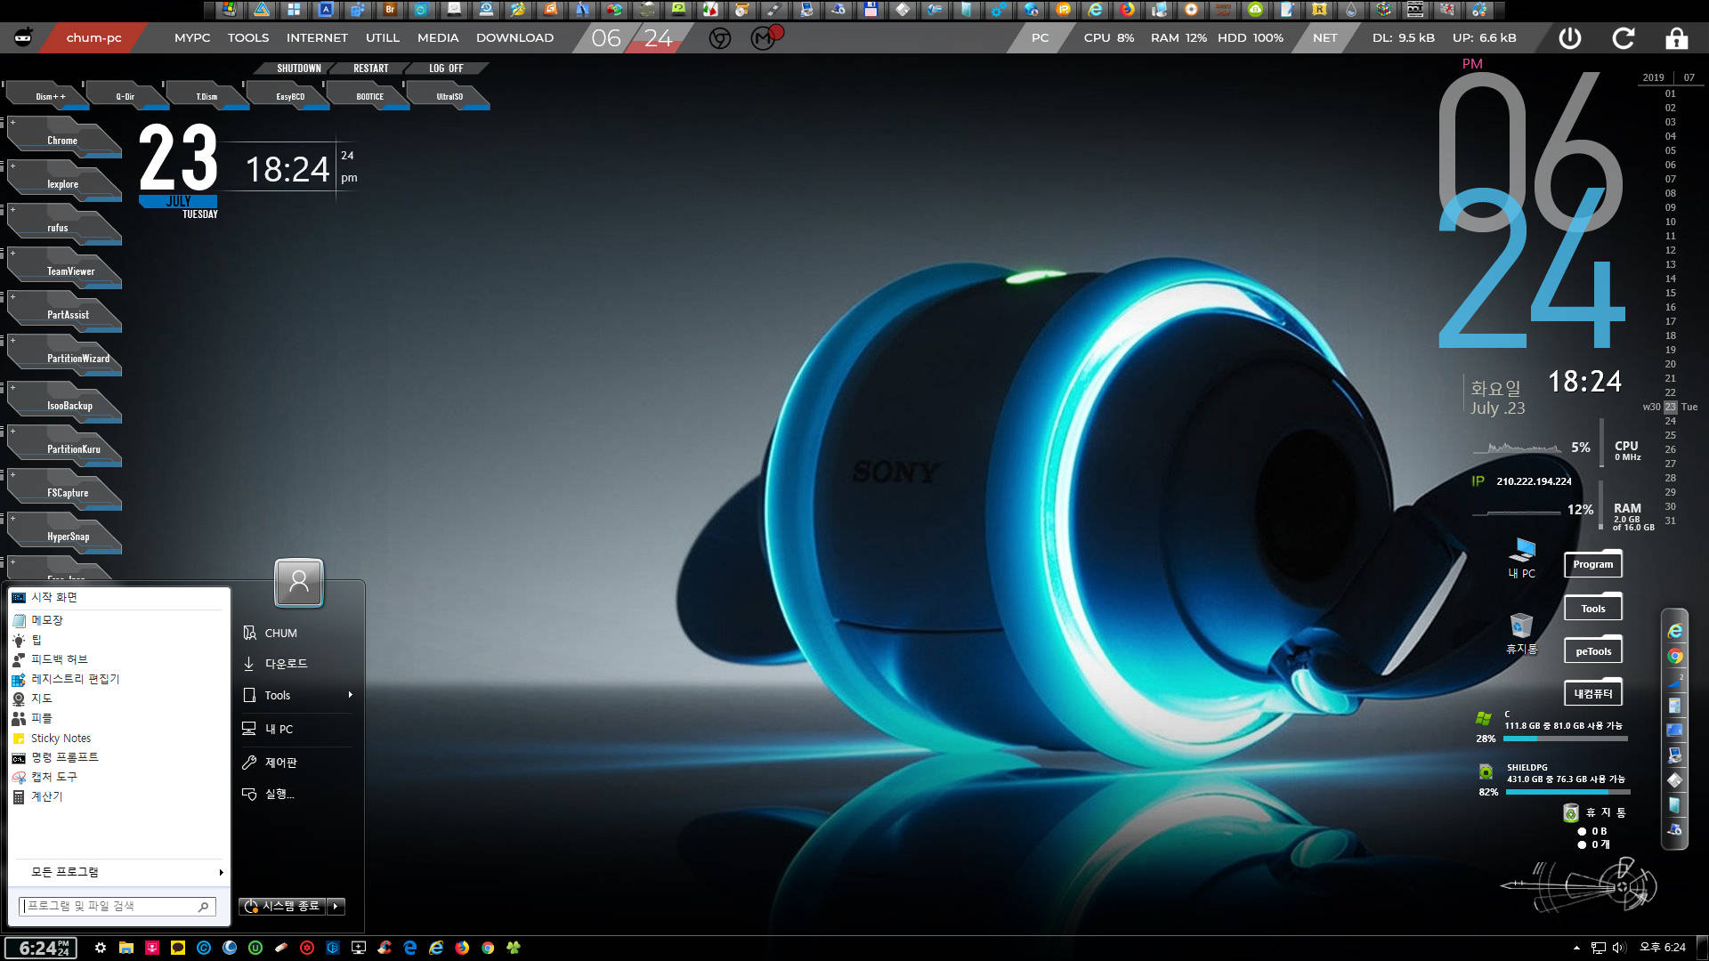Open 휴지통 recycle bin desktop icon
Screen dimensions: 1709x961
[1521, 634]
